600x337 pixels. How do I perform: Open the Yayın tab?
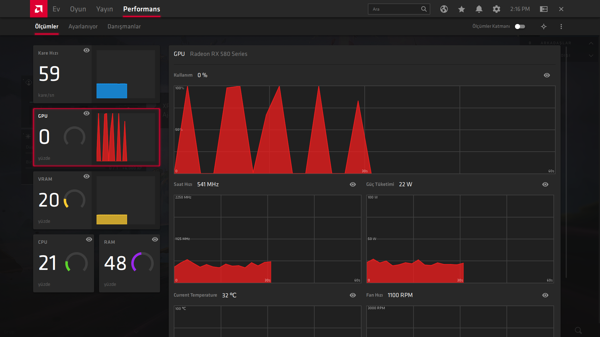tap(105, 9)
